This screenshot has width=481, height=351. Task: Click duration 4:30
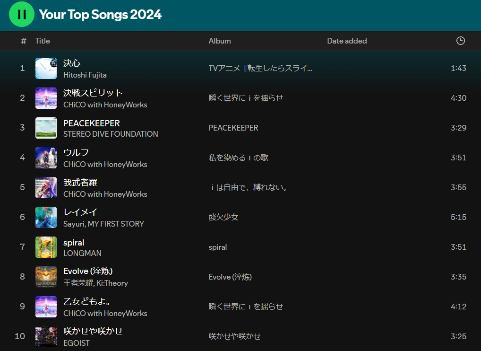point(458,98)
